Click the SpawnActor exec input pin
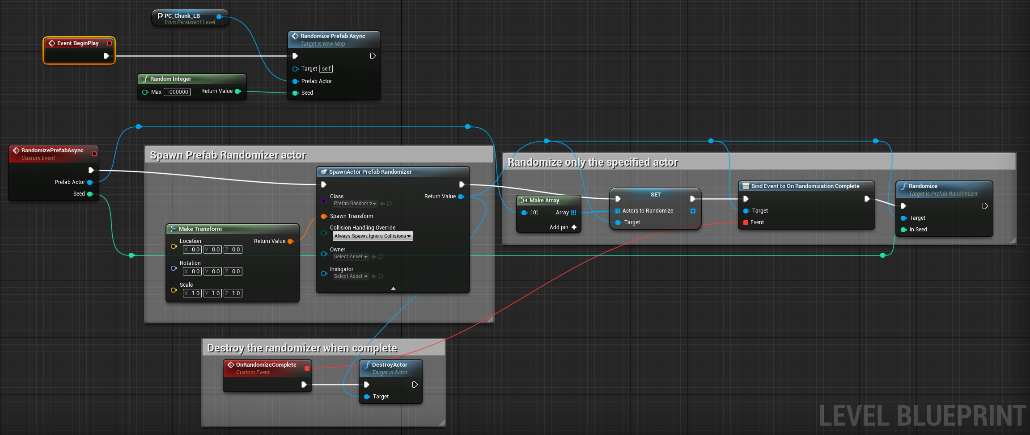The image size is (1030, 435). click(x=324, y=184)
